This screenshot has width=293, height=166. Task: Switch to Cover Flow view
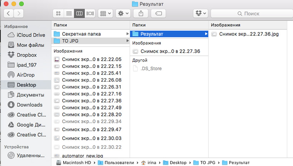click(90, 13)
